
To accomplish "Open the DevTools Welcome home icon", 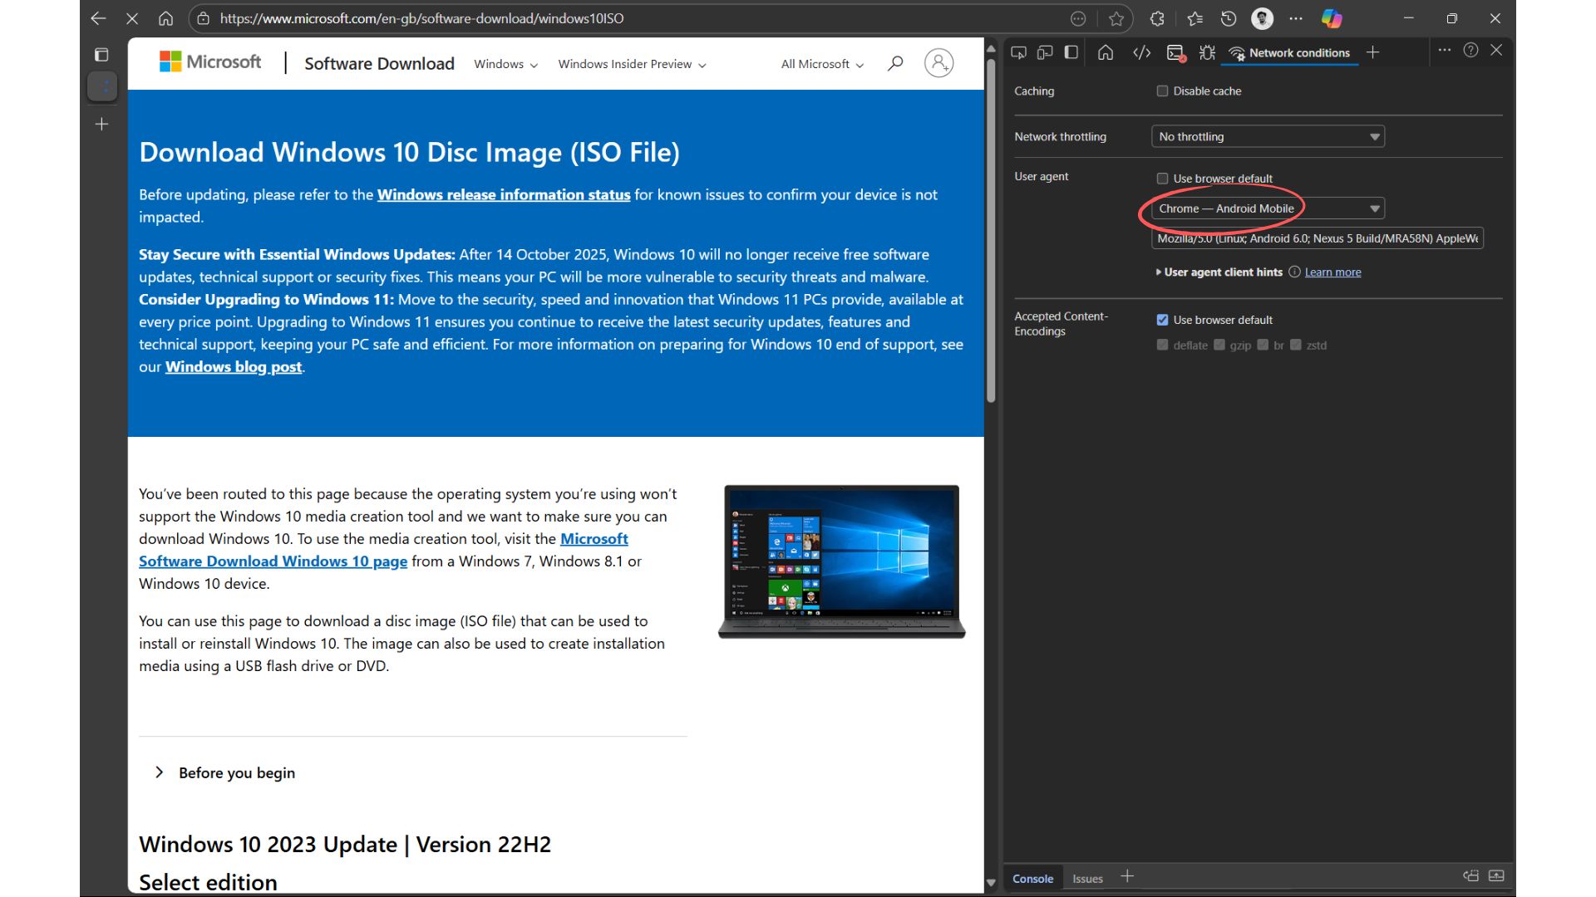I will pyautogui.click(x=1106, y=52).
